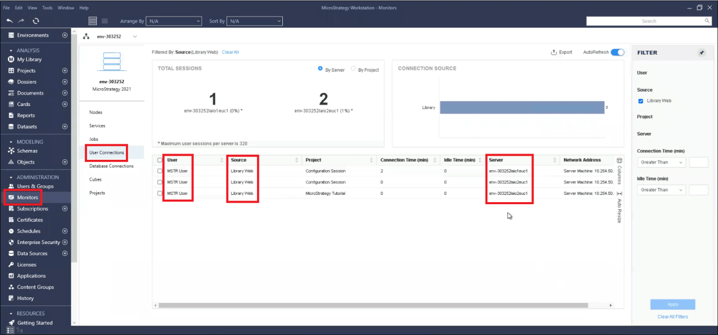Open the Nodes monitor
718x335 pixels.
(x=96, y=112)
